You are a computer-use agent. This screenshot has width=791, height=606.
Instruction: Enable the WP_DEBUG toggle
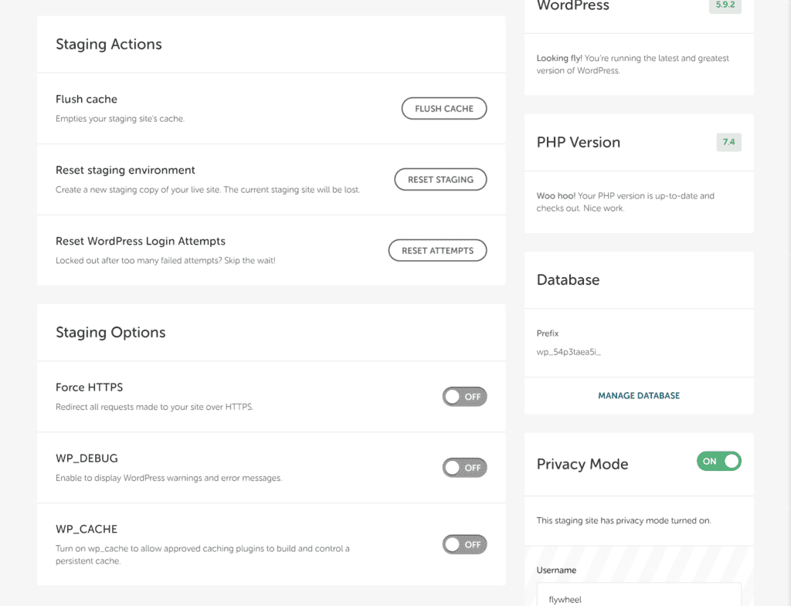464,468
